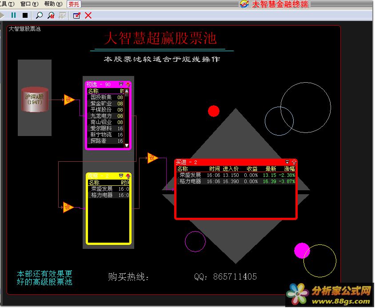Pause the stock pool run
The image size is (375, 308).
pyautogui.click(x=13, y=16)
